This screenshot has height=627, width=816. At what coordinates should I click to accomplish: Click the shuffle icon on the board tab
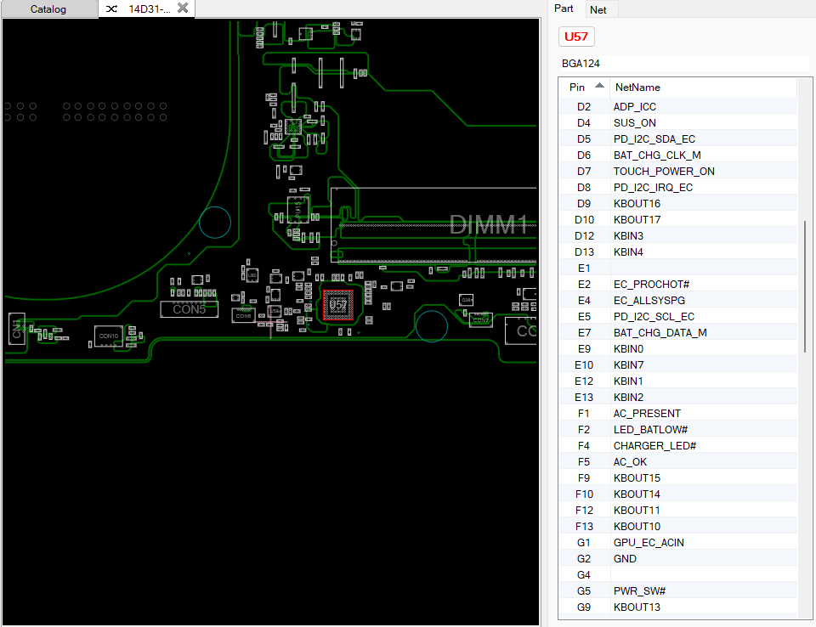(x=111, y=9)
